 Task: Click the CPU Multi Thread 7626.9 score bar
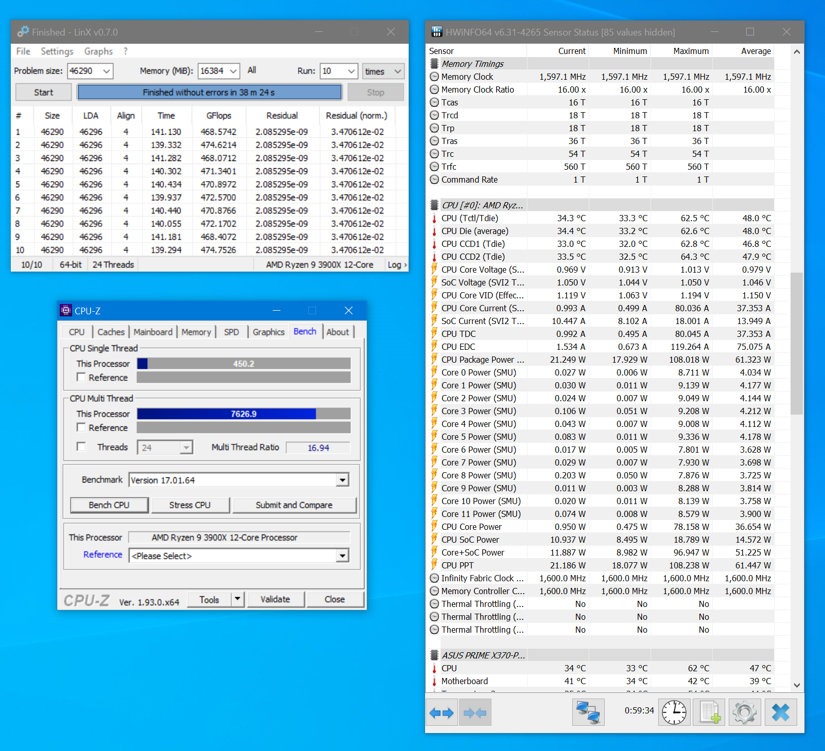click(244, 414)
